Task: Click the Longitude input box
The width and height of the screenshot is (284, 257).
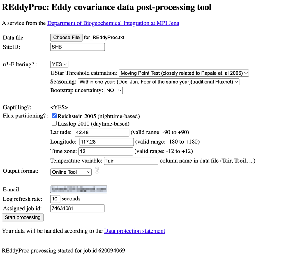Action: pyautogui.click(x=106, y=142)
